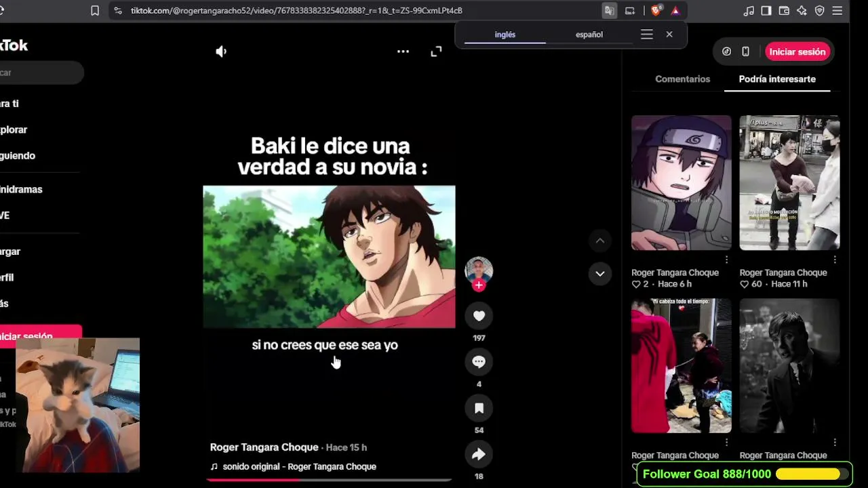Image resolution: width=868 pixels, height=488 pixels.
Task: Open site settings icon in the address bar
Action: (118, 11)
